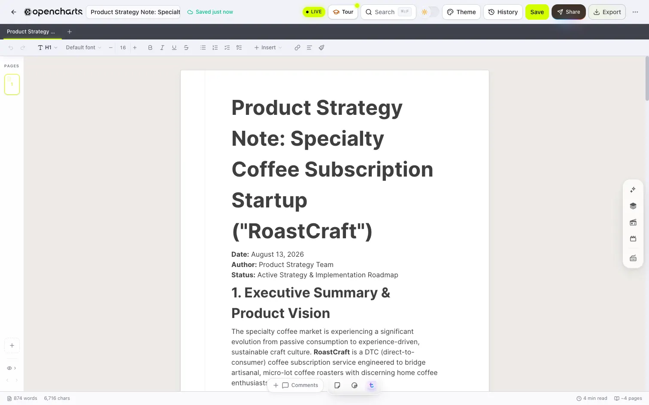
Task: Select page 1 thumbnail
Action: coord(12,84)
